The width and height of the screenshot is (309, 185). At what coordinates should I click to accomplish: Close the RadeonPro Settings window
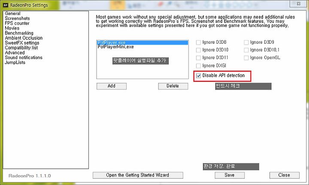click(298, 3)
